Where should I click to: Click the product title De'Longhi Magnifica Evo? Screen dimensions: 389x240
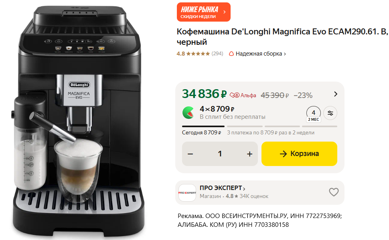tap(282, 37)
